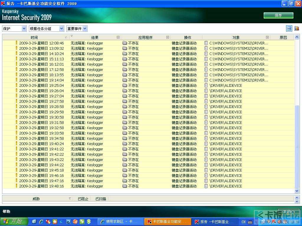Click file icon in 14:10:24 object cell
302x226 pixels.
(x=206, y=54)
